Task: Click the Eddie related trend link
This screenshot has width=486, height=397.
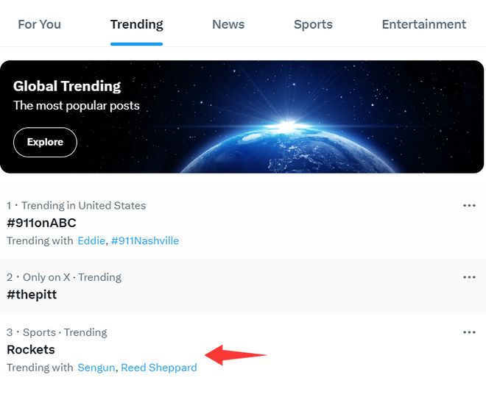Action: pyautogui.click(x=91, y=240)
